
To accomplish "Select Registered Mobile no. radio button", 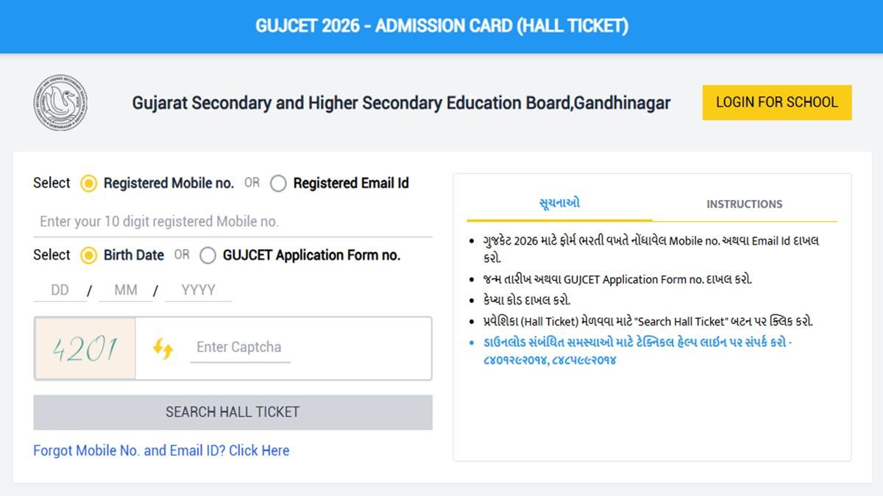I will point(89,184).
